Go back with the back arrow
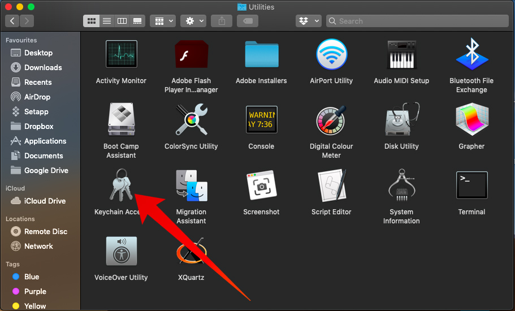 [x=12, y=21]
